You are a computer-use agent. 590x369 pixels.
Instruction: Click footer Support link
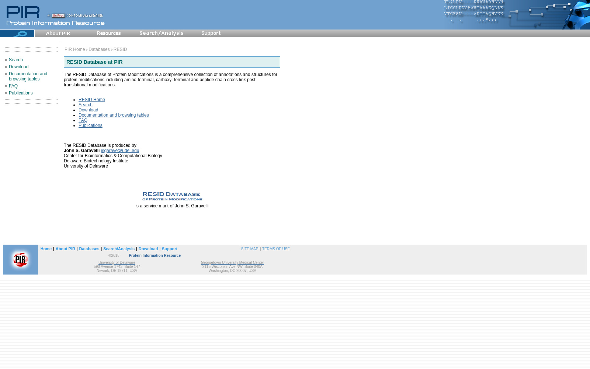(170, 249)
